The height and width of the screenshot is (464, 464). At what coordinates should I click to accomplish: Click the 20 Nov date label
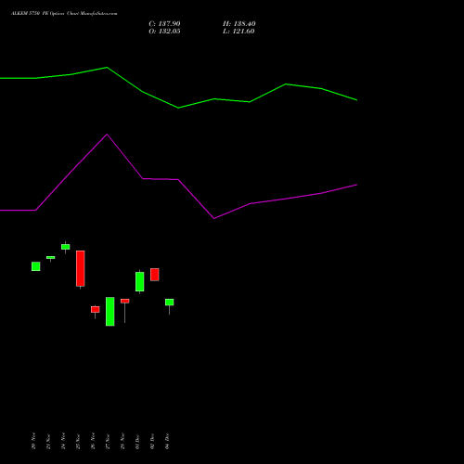[x=33, y=441]
